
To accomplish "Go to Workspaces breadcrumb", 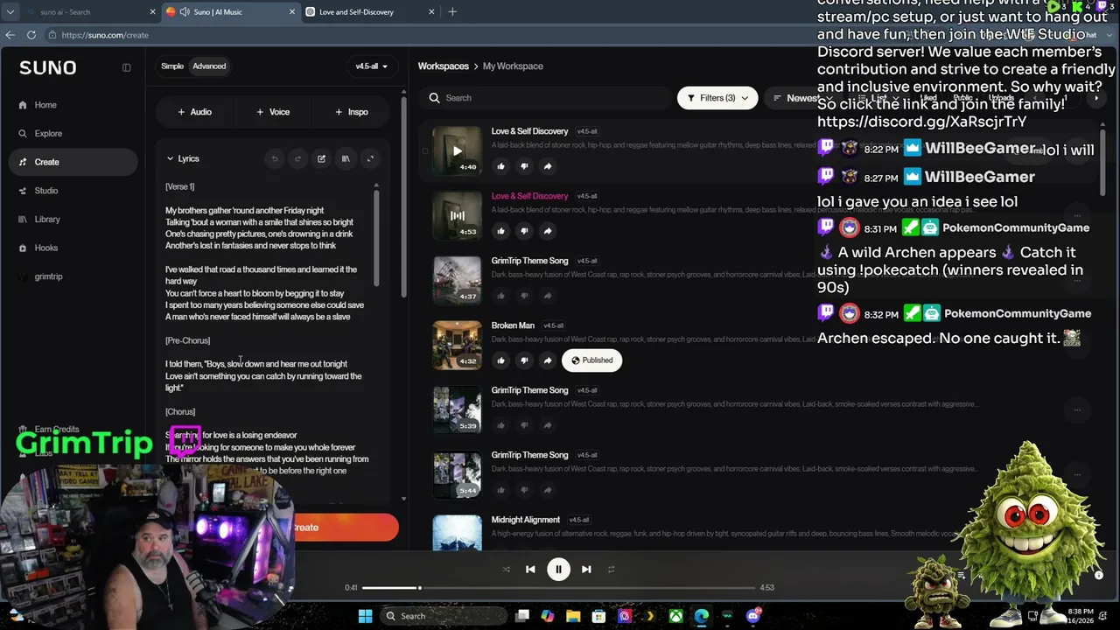I will point(444,66).
